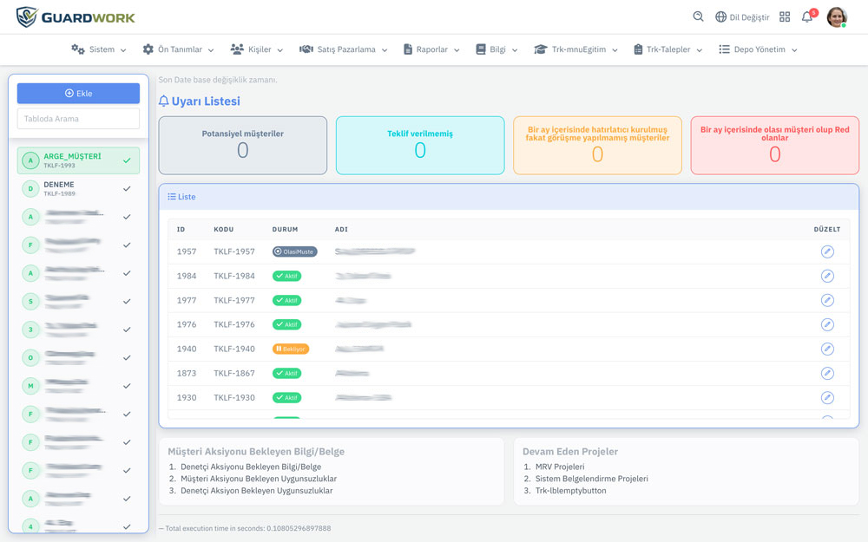This screenshot has height=542, width=868.
Task: Open the Raporlar menu
Action: coord(431,49)
